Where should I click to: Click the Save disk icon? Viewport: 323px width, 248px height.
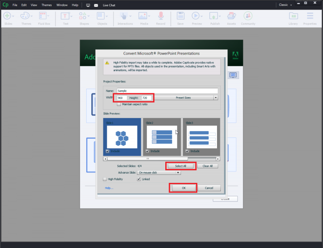click(180, 16)
